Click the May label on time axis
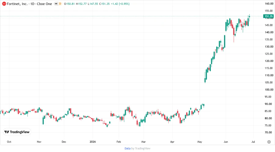Image resolution: width=275 pixels, height=152 pixels. pos(200,142)
